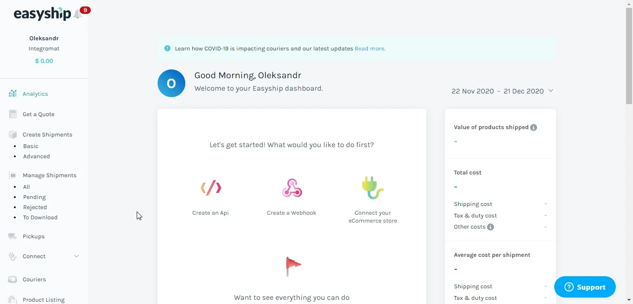Click the Create an Api code icon

211,187
